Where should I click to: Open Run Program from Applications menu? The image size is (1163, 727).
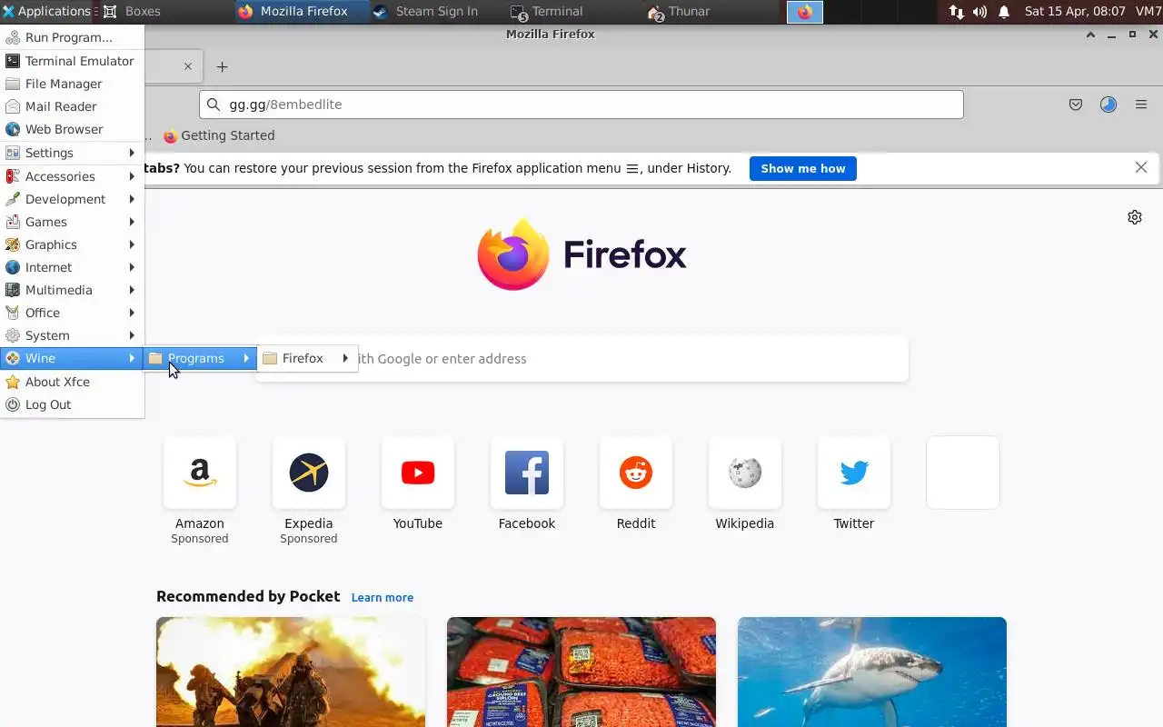click(x=72, y=37)
